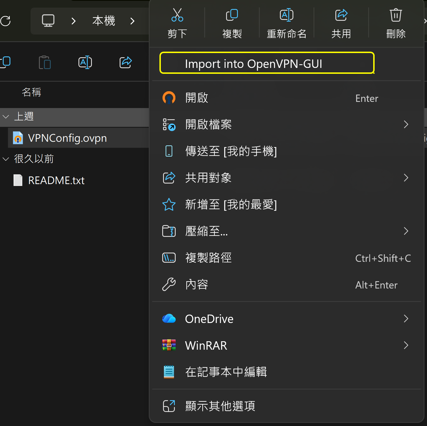
Task: Click the zip folder icon beside 壓縮至...
Action: pyautogui.click(x=169, y=231)
